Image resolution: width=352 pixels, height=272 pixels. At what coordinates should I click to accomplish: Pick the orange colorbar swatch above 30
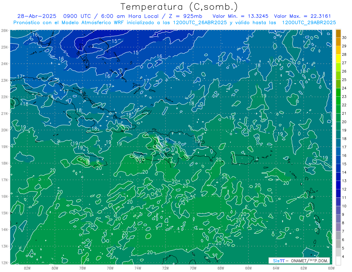[x=338, y=33]
